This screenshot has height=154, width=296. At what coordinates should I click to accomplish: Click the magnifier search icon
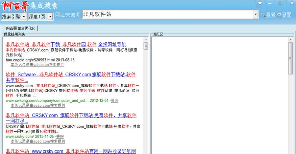click(x=263, y=15)
